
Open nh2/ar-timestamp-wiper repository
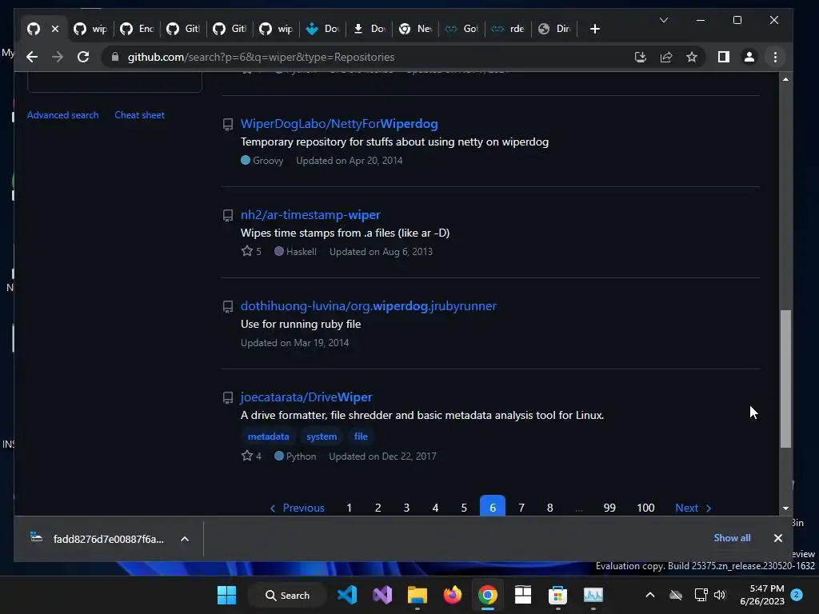(310, 214)
